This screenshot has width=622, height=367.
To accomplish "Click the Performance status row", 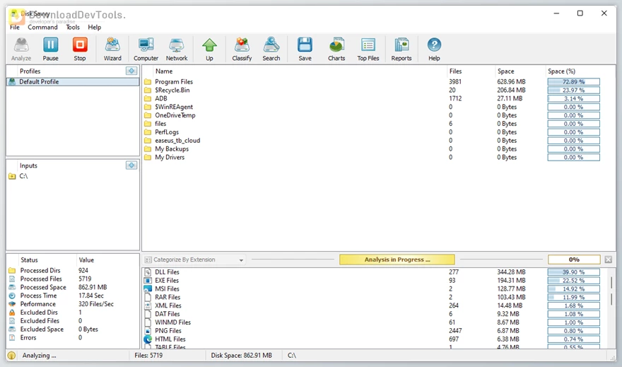I will pos(73,304).
